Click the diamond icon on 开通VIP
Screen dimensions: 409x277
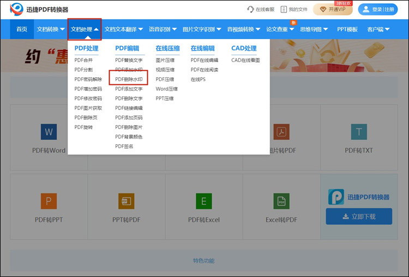tap(323, 9)
